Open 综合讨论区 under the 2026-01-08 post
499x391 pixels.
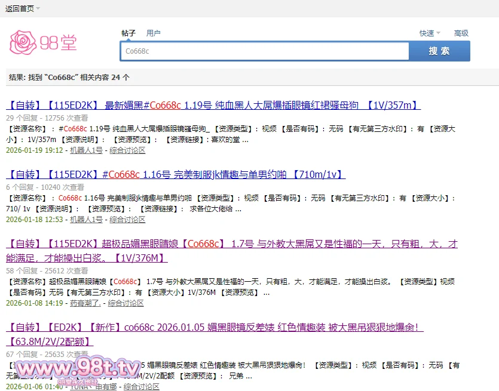(x=126, y=303)
